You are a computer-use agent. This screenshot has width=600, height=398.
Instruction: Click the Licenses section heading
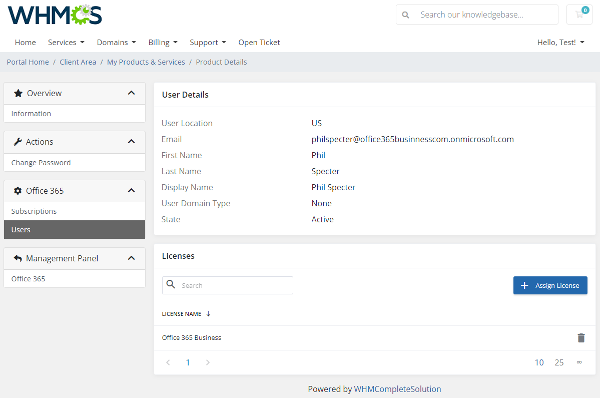178,256
